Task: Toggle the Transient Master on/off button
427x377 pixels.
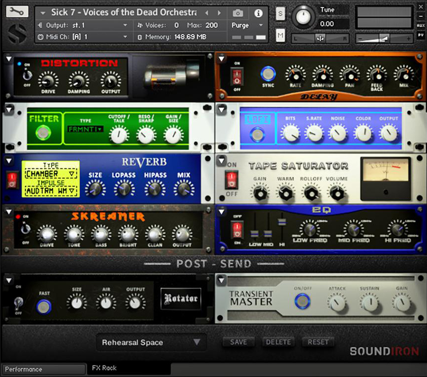Action: [x=302, y=300]
